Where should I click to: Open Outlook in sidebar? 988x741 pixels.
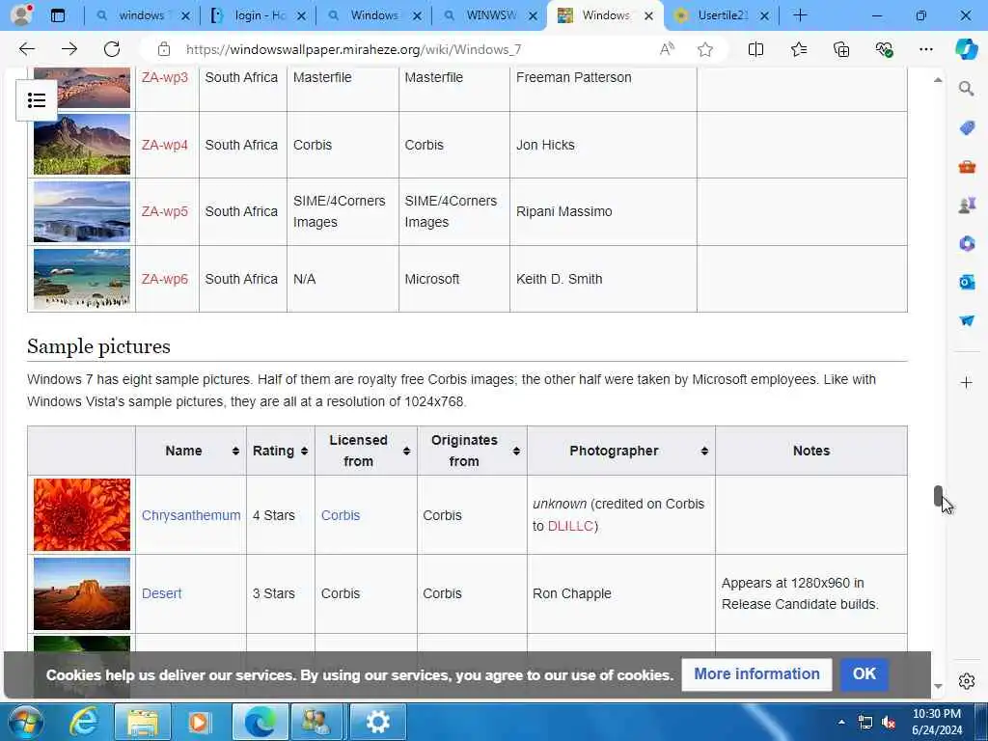coord(967,282)
